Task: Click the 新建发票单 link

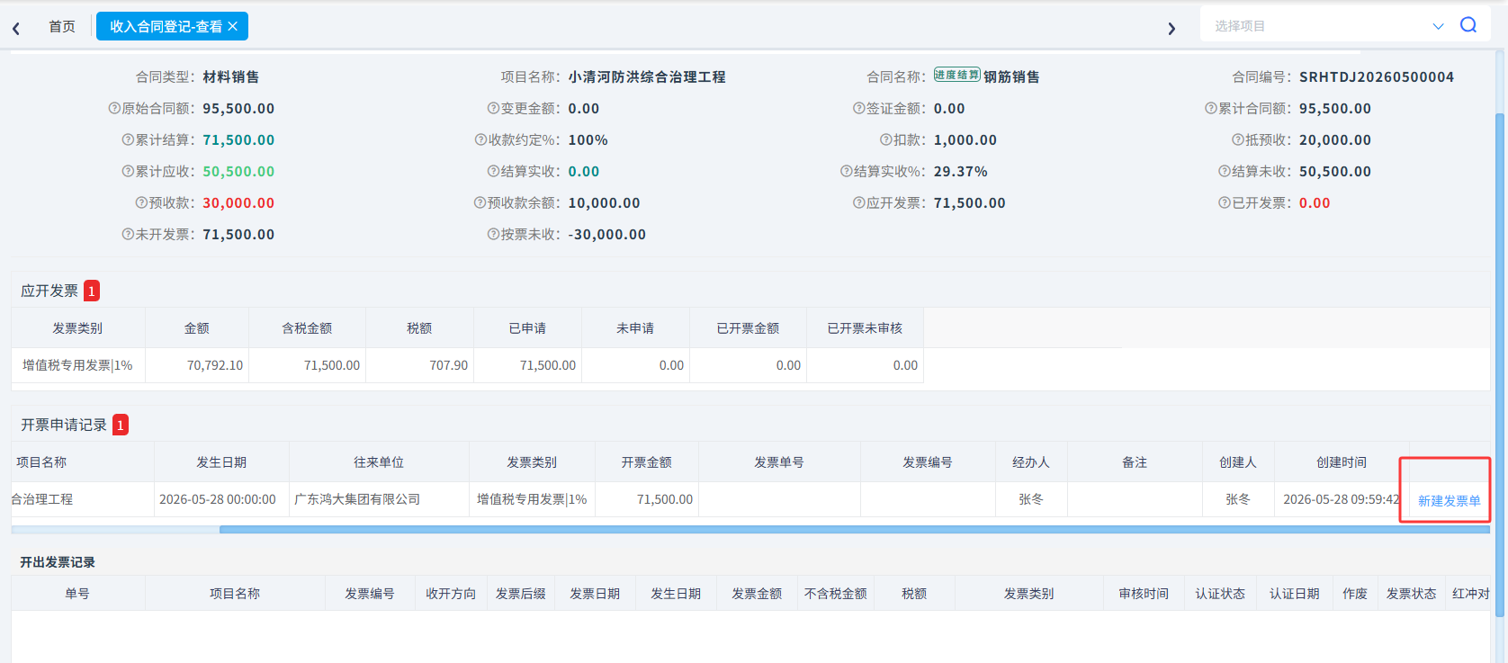Action: tap(1449, 501)
